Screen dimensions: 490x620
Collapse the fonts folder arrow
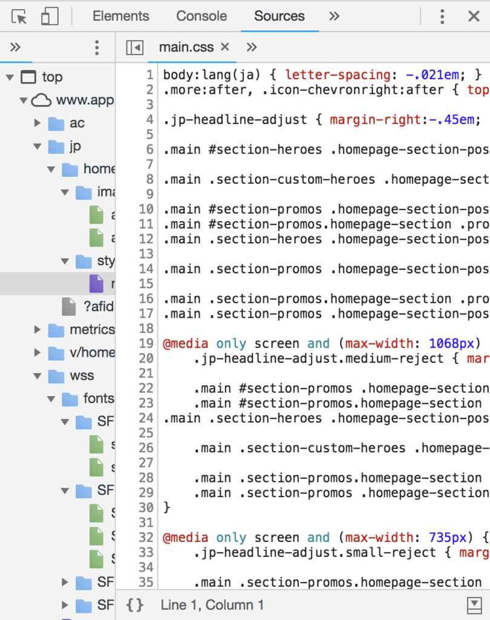point(51,398)
